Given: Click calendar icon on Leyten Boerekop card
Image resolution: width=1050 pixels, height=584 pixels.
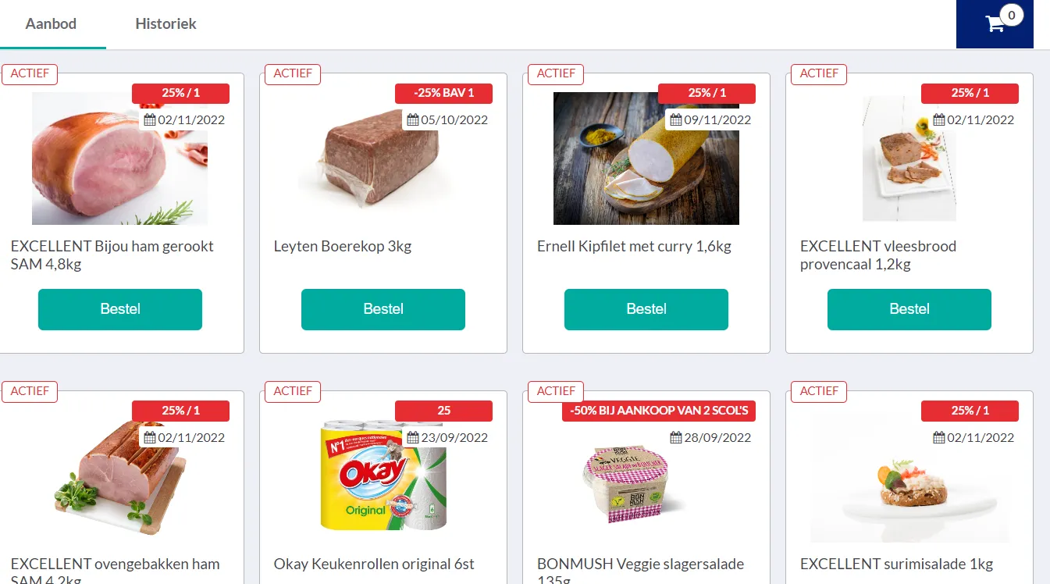Looking at the screenshot, I should [x=413, y=120].
